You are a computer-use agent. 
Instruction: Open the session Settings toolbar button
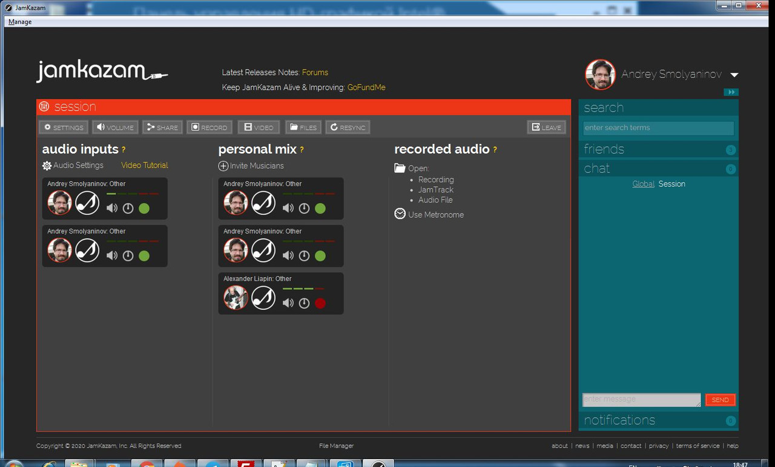pyautogui.click(x=64, y=128)
